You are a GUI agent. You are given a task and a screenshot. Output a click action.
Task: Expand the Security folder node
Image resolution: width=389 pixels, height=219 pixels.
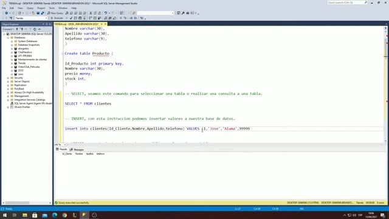pos(8,78)
